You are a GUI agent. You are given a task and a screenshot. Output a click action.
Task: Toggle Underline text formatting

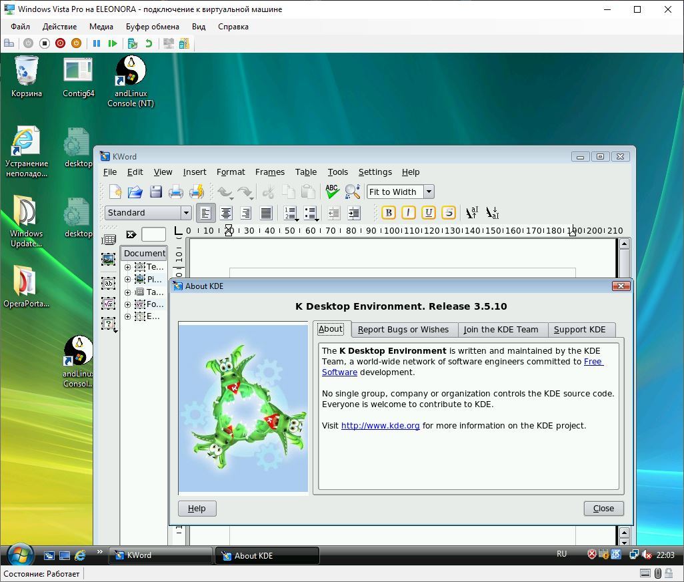point(429,213)
